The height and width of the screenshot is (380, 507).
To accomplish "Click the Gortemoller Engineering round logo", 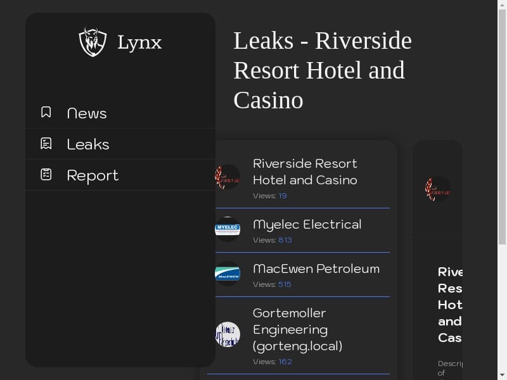I will click(228, 334).
